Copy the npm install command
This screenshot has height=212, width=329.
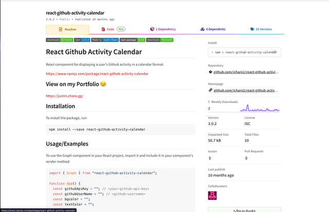276,52
